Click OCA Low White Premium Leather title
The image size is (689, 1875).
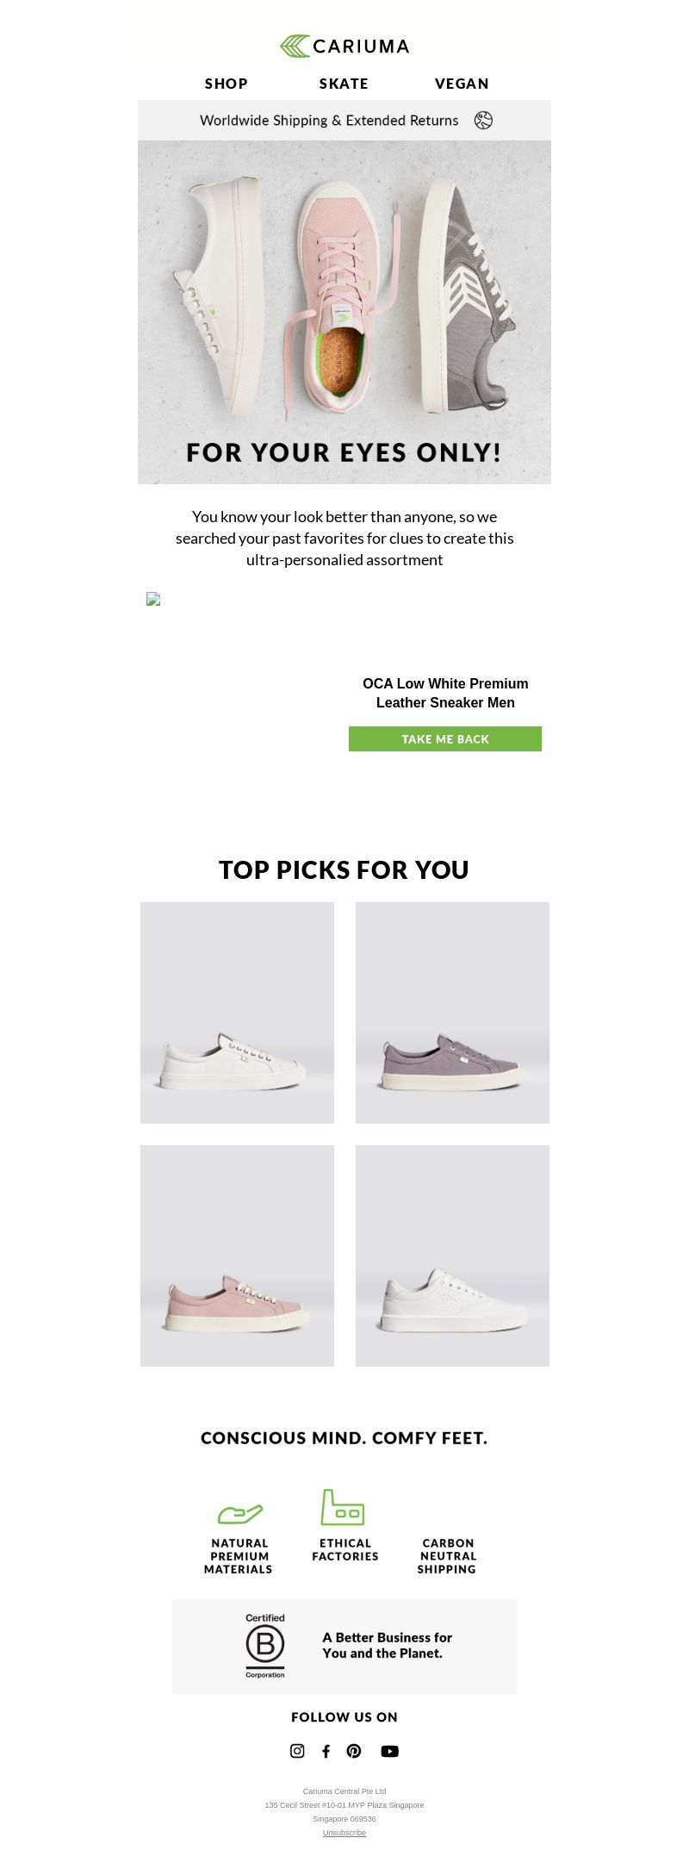(445, 693)
